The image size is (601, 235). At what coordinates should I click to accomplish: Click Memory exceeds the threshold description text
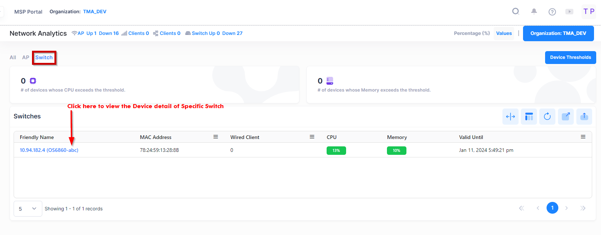pos(374,90)
